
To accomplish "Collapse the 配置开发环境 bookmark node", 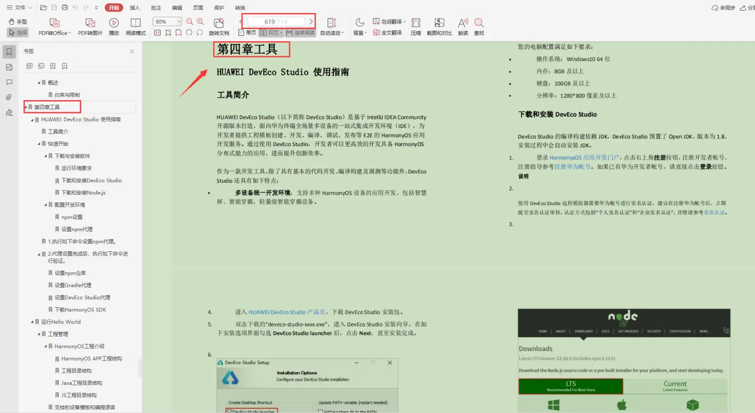I will click(46, 205).
